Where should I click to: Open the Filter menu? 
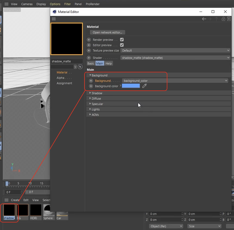point(67,4)
